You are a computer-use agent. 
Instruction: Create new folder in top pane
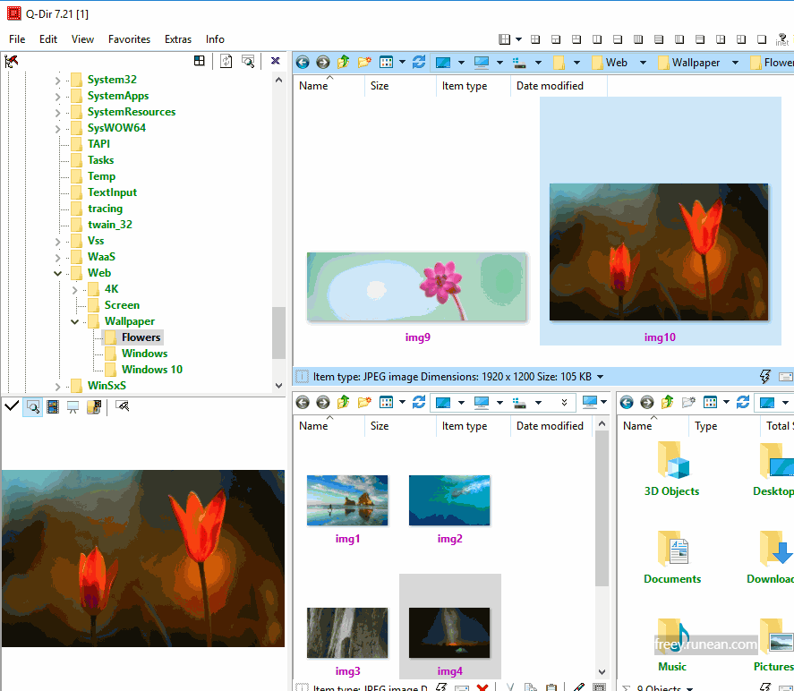[x=364, y=63]
